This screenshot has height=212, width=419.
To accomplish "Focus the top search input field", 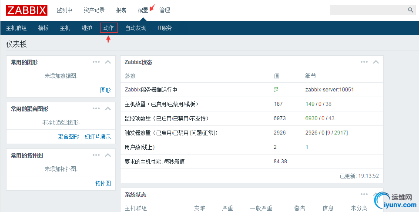I will coord(368,10).
